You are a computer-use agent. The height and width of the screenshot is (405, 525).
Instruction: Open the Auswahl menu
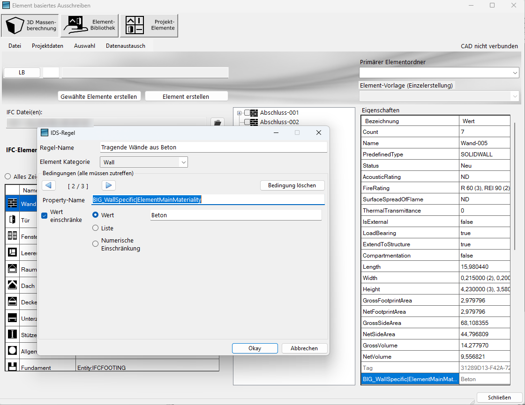(x=84, y=46)
